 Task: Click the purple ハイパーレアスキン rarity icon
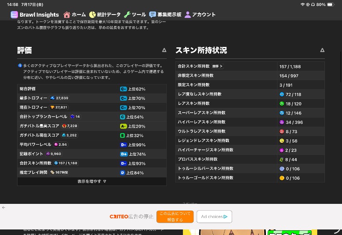pos(282,122)
